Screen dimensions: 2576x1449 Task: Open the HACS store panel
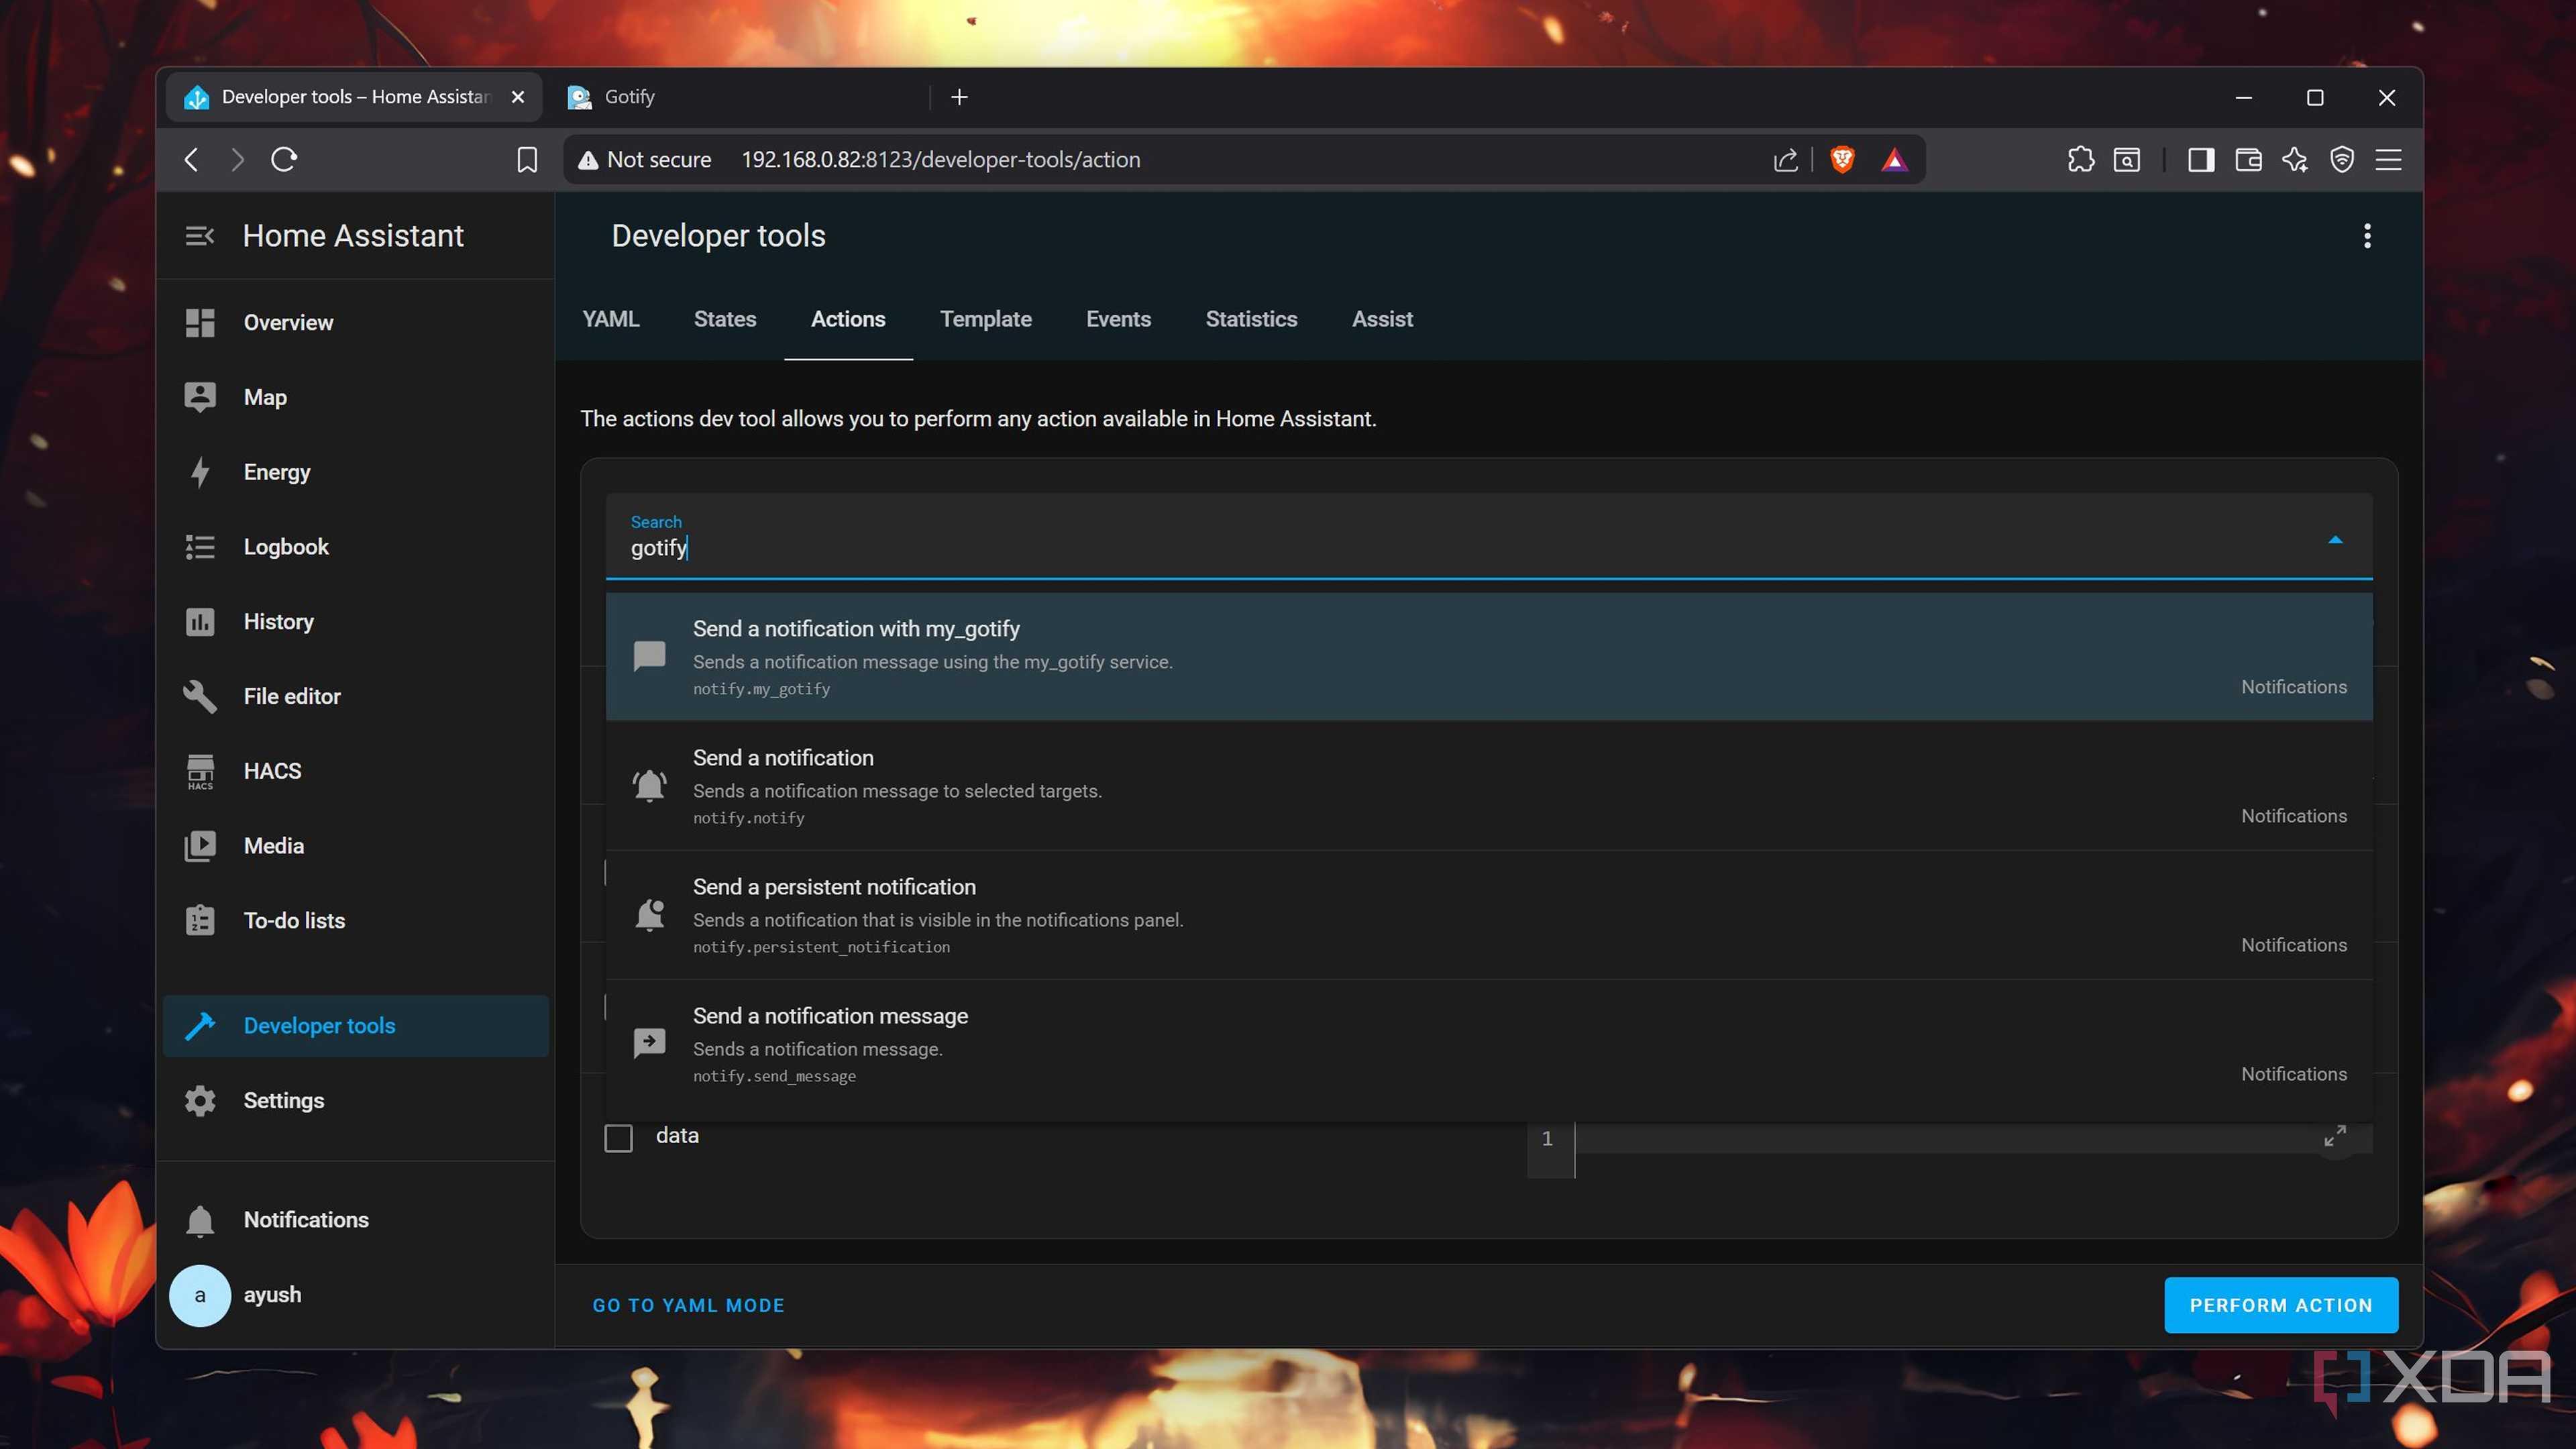tap(356, 771)
